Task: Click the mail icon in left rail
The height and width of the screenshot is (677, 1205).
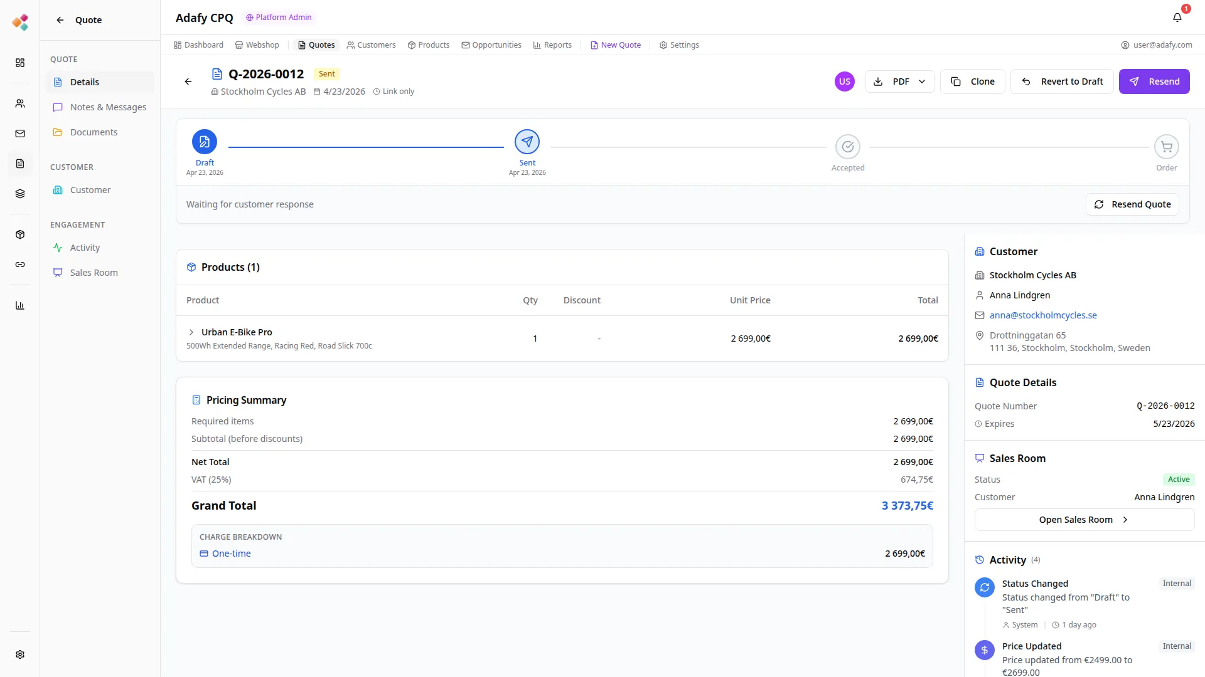Action: click(x=20, y=134)
